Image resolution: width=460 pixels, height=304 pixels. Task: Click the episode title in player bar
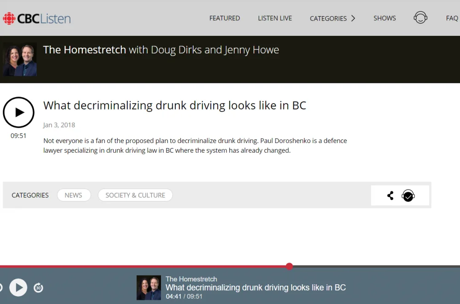[x=255, y=287]
